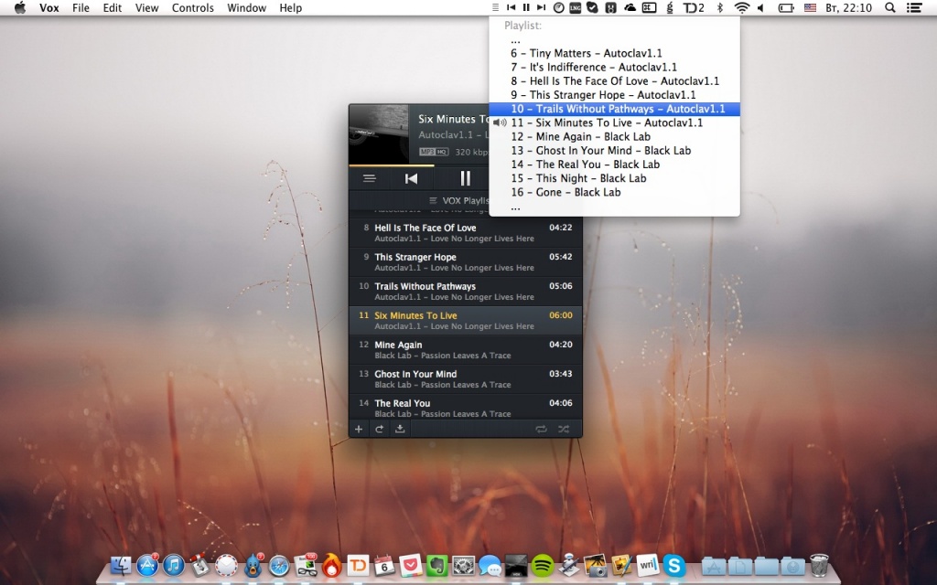Open the Controls menu
This screenshot has width=937, height=585.
point(192,7)
